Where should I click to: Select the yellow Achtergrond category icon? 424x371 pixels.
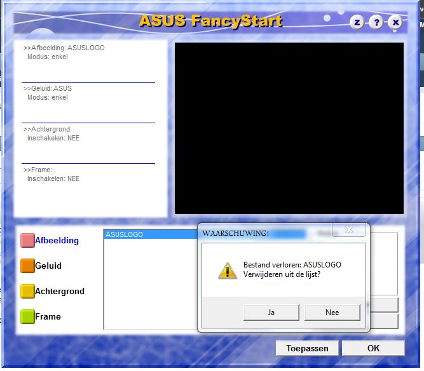[27, 292]
